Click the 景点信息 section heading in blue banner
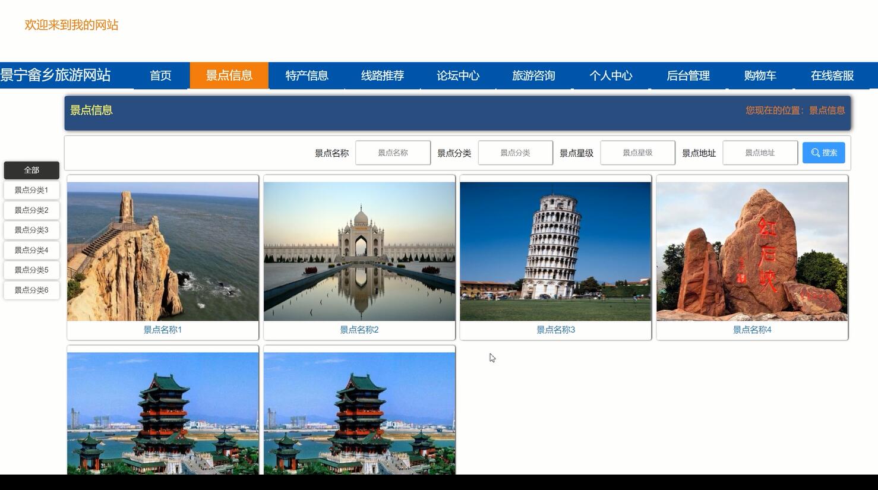This screenshot has height=490, width=878. click(x=91, y=110)
